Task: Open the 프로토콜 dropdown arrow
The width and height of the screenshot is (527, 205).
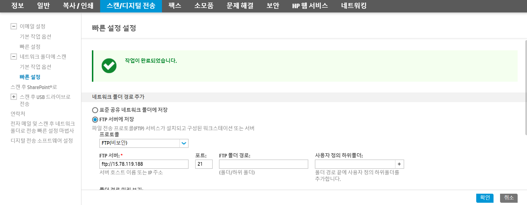Action: 184,143
